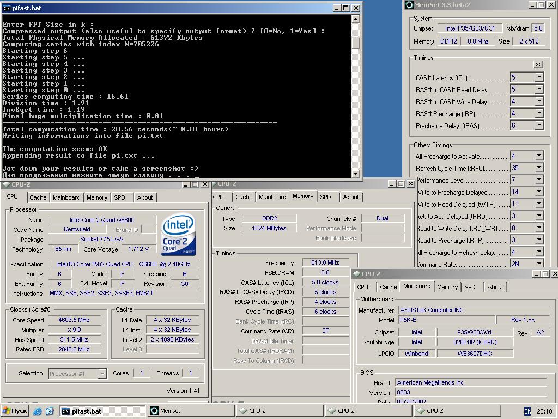
Task: Click the Start (Пуск) button
Action: 15,411
